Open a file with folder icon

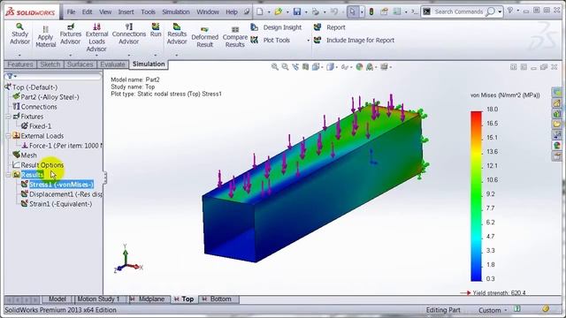tap(279, 11)
